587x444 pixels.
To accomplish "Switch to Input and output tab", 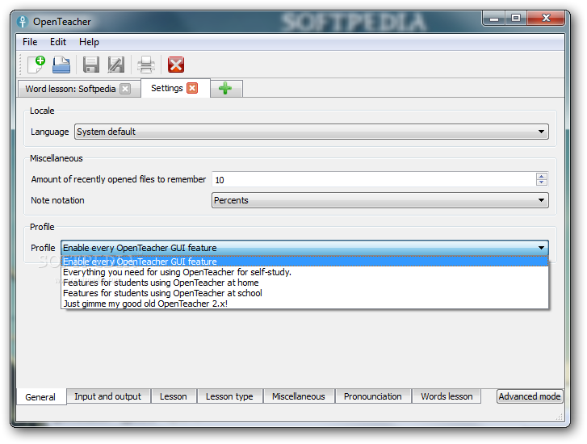I will click(x=108, y=396).
